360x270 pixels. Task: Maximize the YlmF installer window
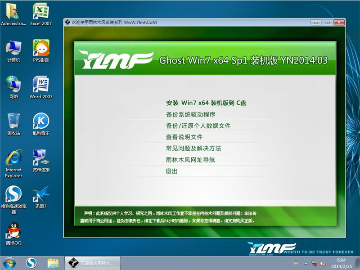tap(328, 22)
